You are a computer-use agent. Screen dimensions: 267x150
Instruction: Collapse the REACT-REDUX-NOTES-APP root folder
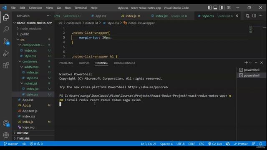tap(33, 23)
